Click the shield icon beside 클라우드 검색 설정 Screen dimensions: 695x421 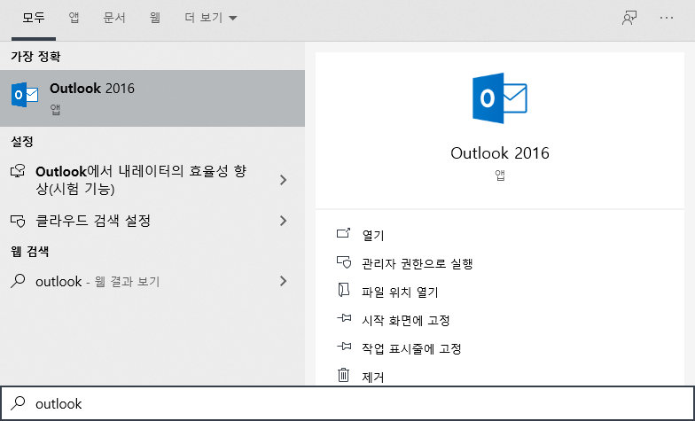[18, 221]
